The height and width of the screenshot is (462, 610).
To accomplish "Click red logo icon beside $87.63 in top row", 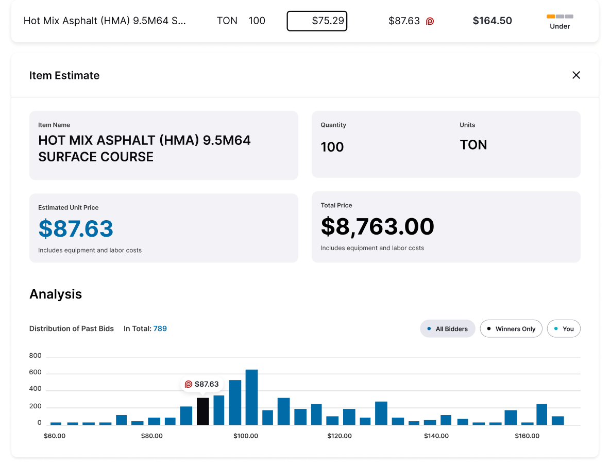I will click(x=430, y=22).
